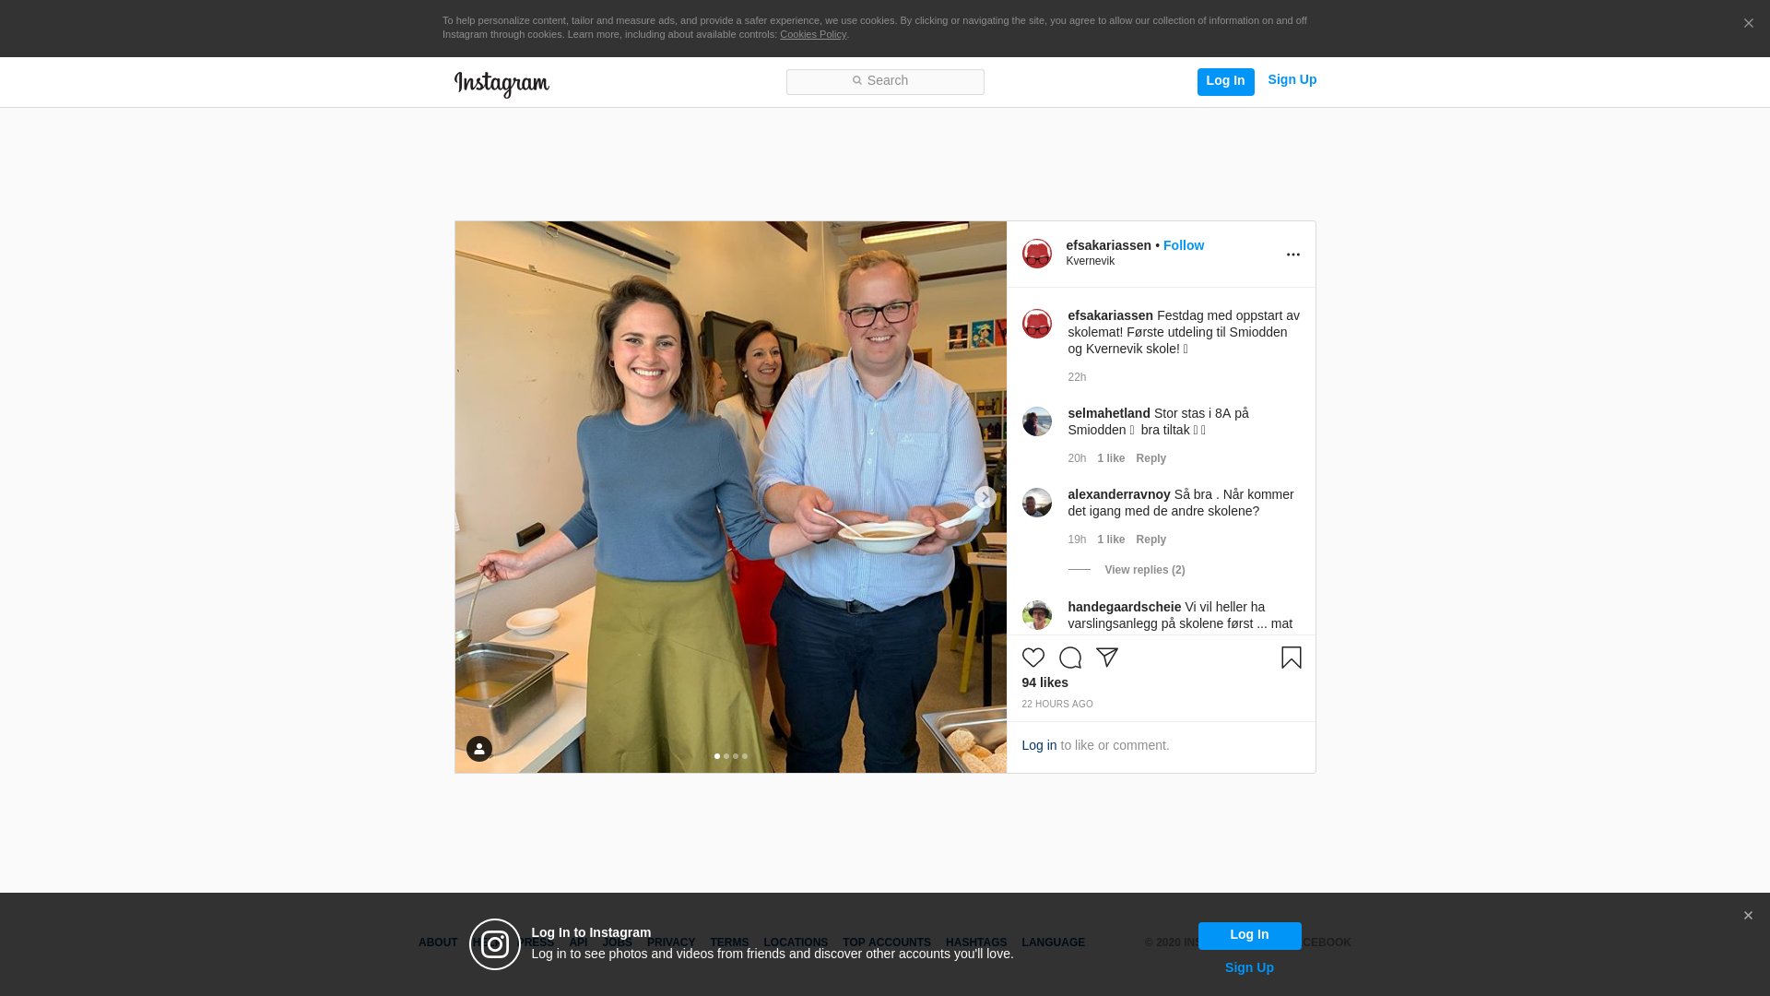This screenshot has width=1770, height=996.
Task: Click efsakariassen username in post header
Action: coord(1108,245)
